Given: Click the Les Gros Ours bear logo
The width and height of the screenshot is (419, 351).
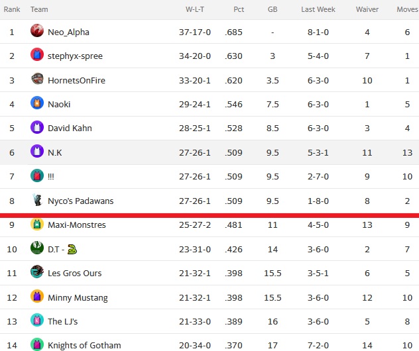Looking at the screenshot, I should tap(37, 272).
